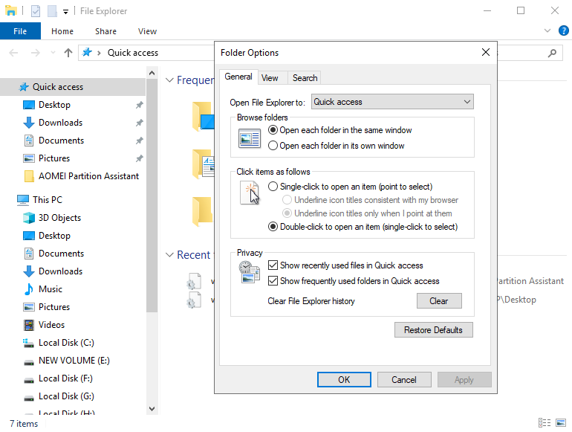Viewport: 572px width, 432px height.
Task: Click the first recent file icon
Action: click(x=194, y=281)
